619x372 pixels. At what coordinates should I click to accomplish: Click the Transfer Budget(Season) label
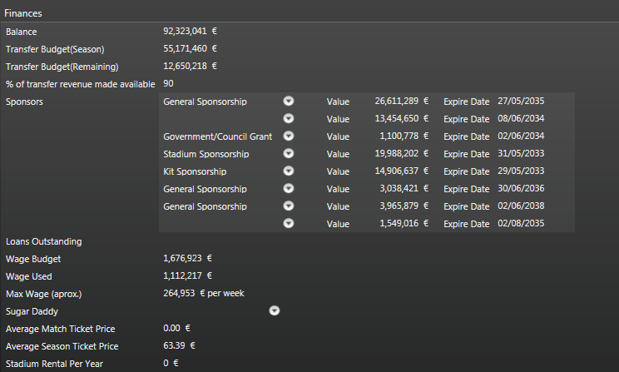coord(55,49)
